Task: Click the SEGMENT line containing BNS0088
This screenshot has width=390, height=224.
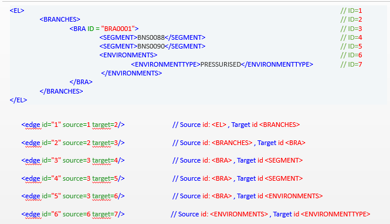Action: tap(152, 37)
